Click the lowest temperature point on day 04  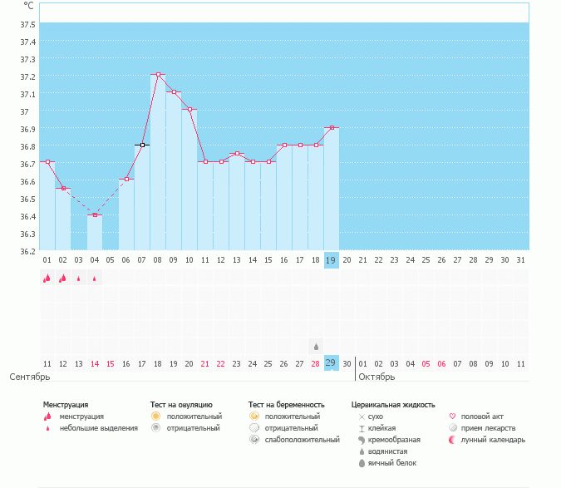pos(95,215)
